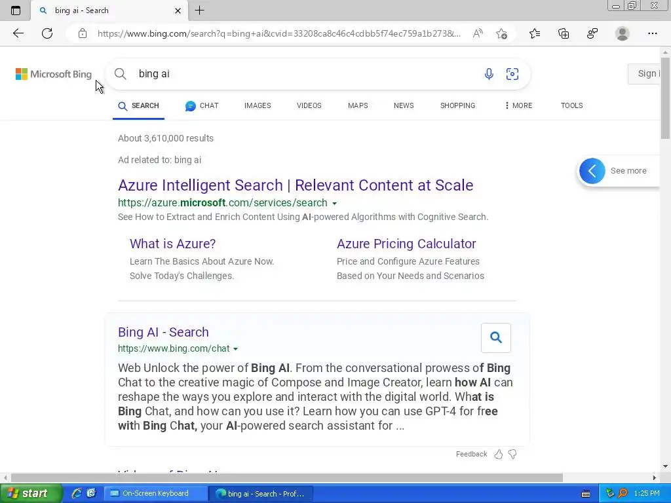Open the What is Azure? link

click(172, 244)
